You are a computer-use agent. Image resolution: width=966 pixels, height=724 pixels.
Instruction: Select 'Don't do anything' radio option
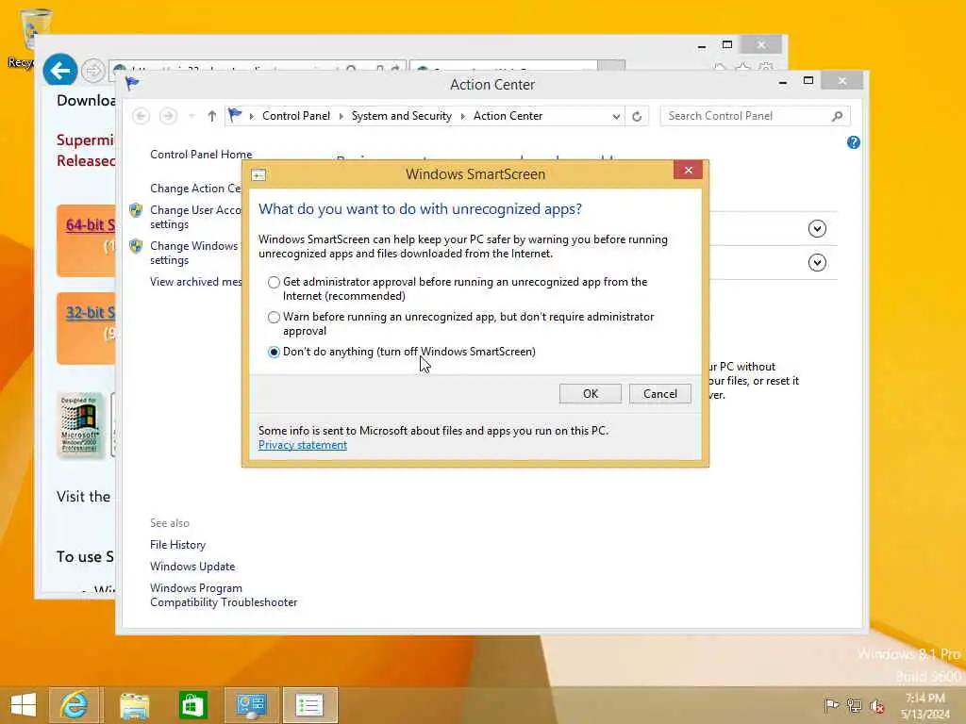pos(274,352)
